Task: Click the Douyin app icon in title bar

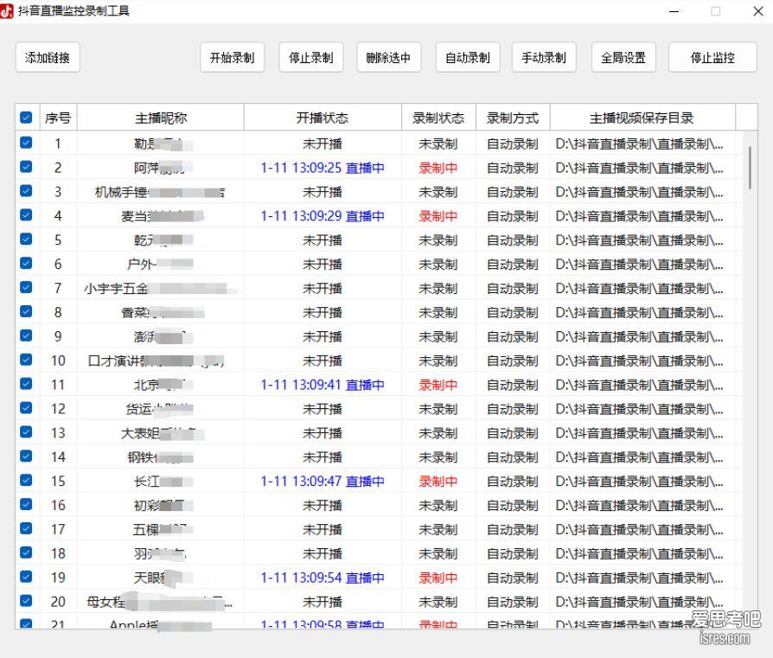Action: [x=7, y=11]
